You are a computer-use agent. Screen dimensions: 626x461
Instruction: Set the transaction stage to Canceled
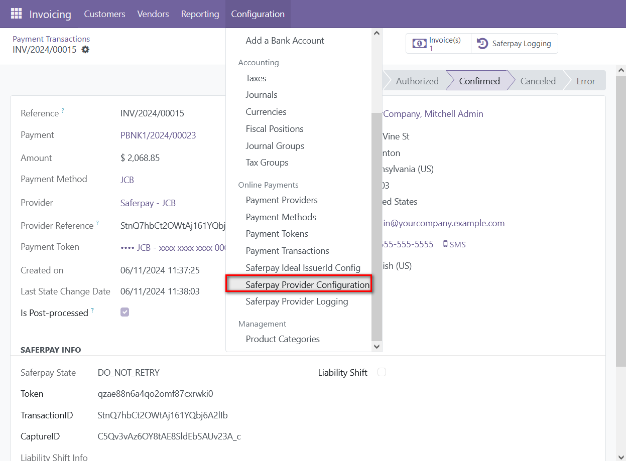click(538, 80)
